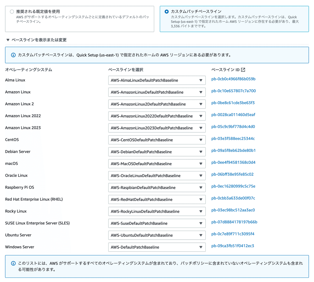Click the Oracle Linux row label
This screenshot has height=282, width=314.
click(x=16, y=175)
